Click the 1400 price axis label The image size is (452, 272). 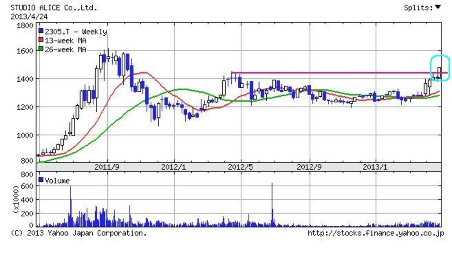coord(25,79)
